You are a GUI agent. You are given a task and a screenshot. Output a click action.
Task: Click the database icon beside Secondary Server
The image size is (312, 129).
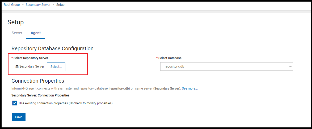point(17,66)
